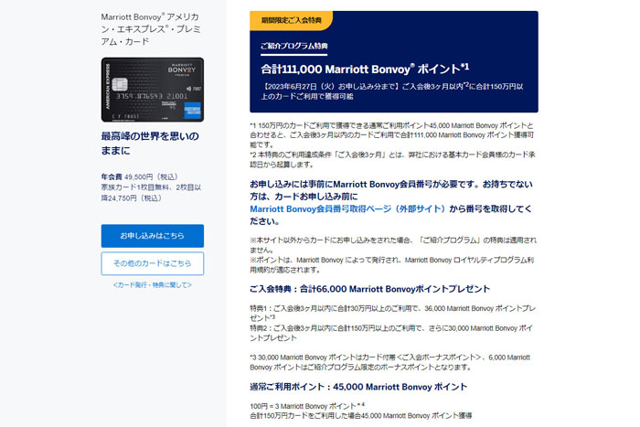640x427 pixels.
Task: Click the ご入会特典：合計66,000 heading
Action: pyautogui.click(x=369, y=289)
